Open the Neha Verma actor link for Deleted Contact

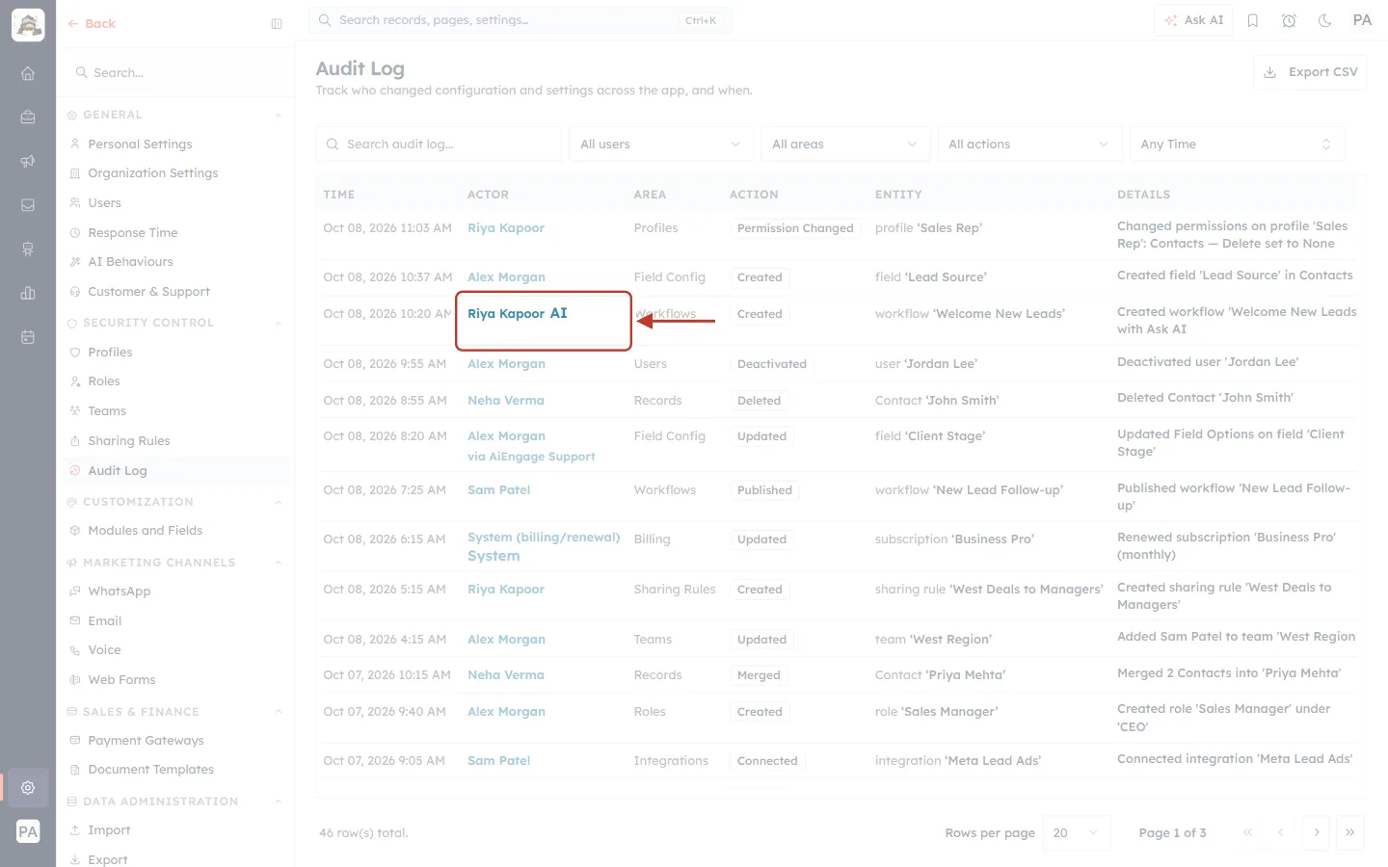click(506, 401)
